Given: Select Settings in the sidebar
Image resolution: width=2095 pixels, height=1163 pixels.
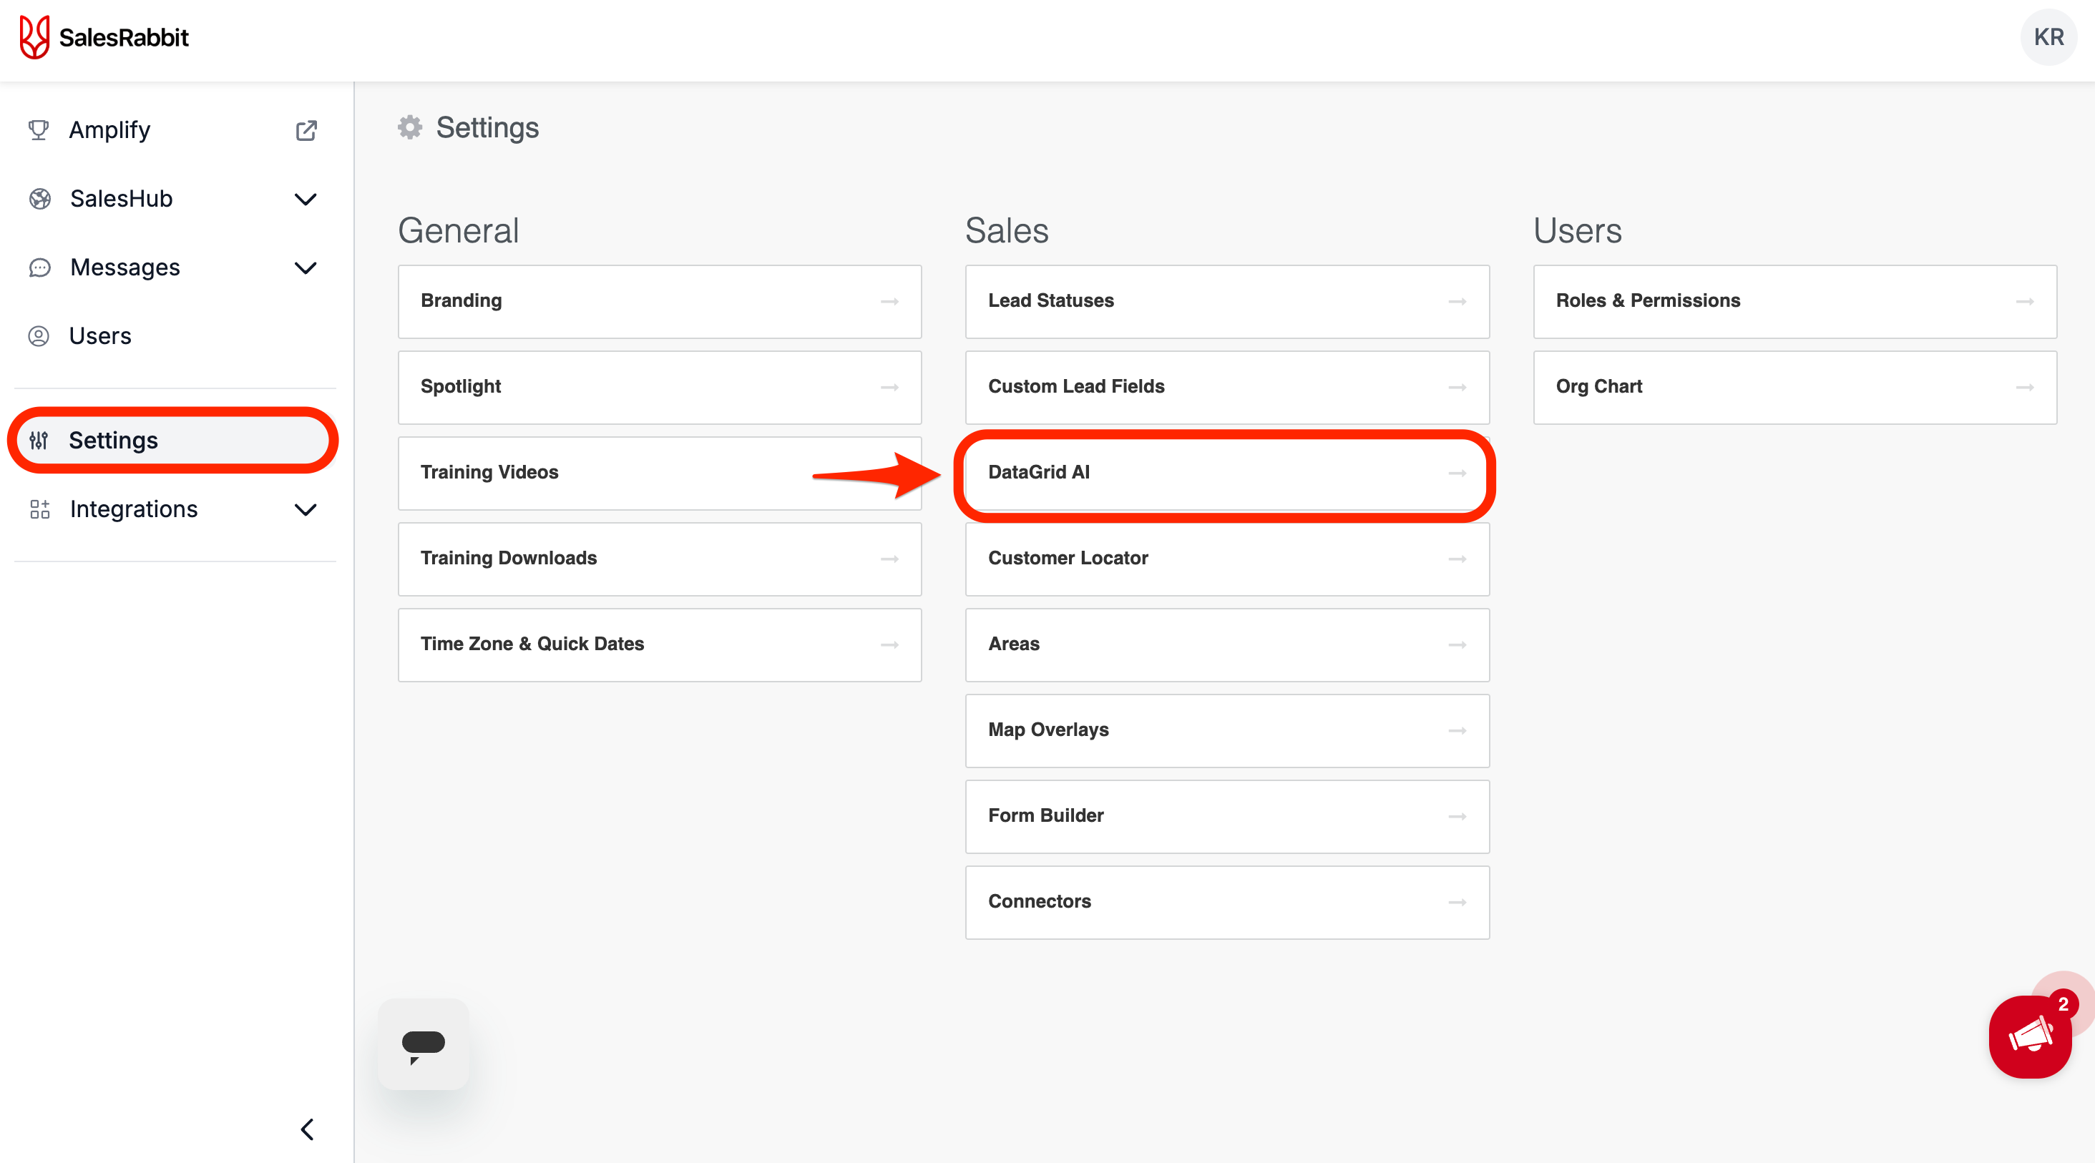Looking at the screenshot, I should click(114, 441).
